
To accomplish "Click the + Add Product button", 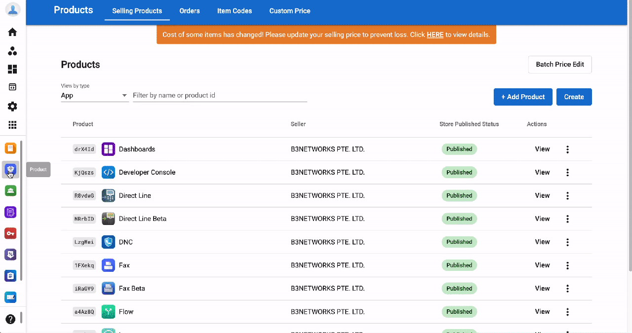I will point(523,97).
